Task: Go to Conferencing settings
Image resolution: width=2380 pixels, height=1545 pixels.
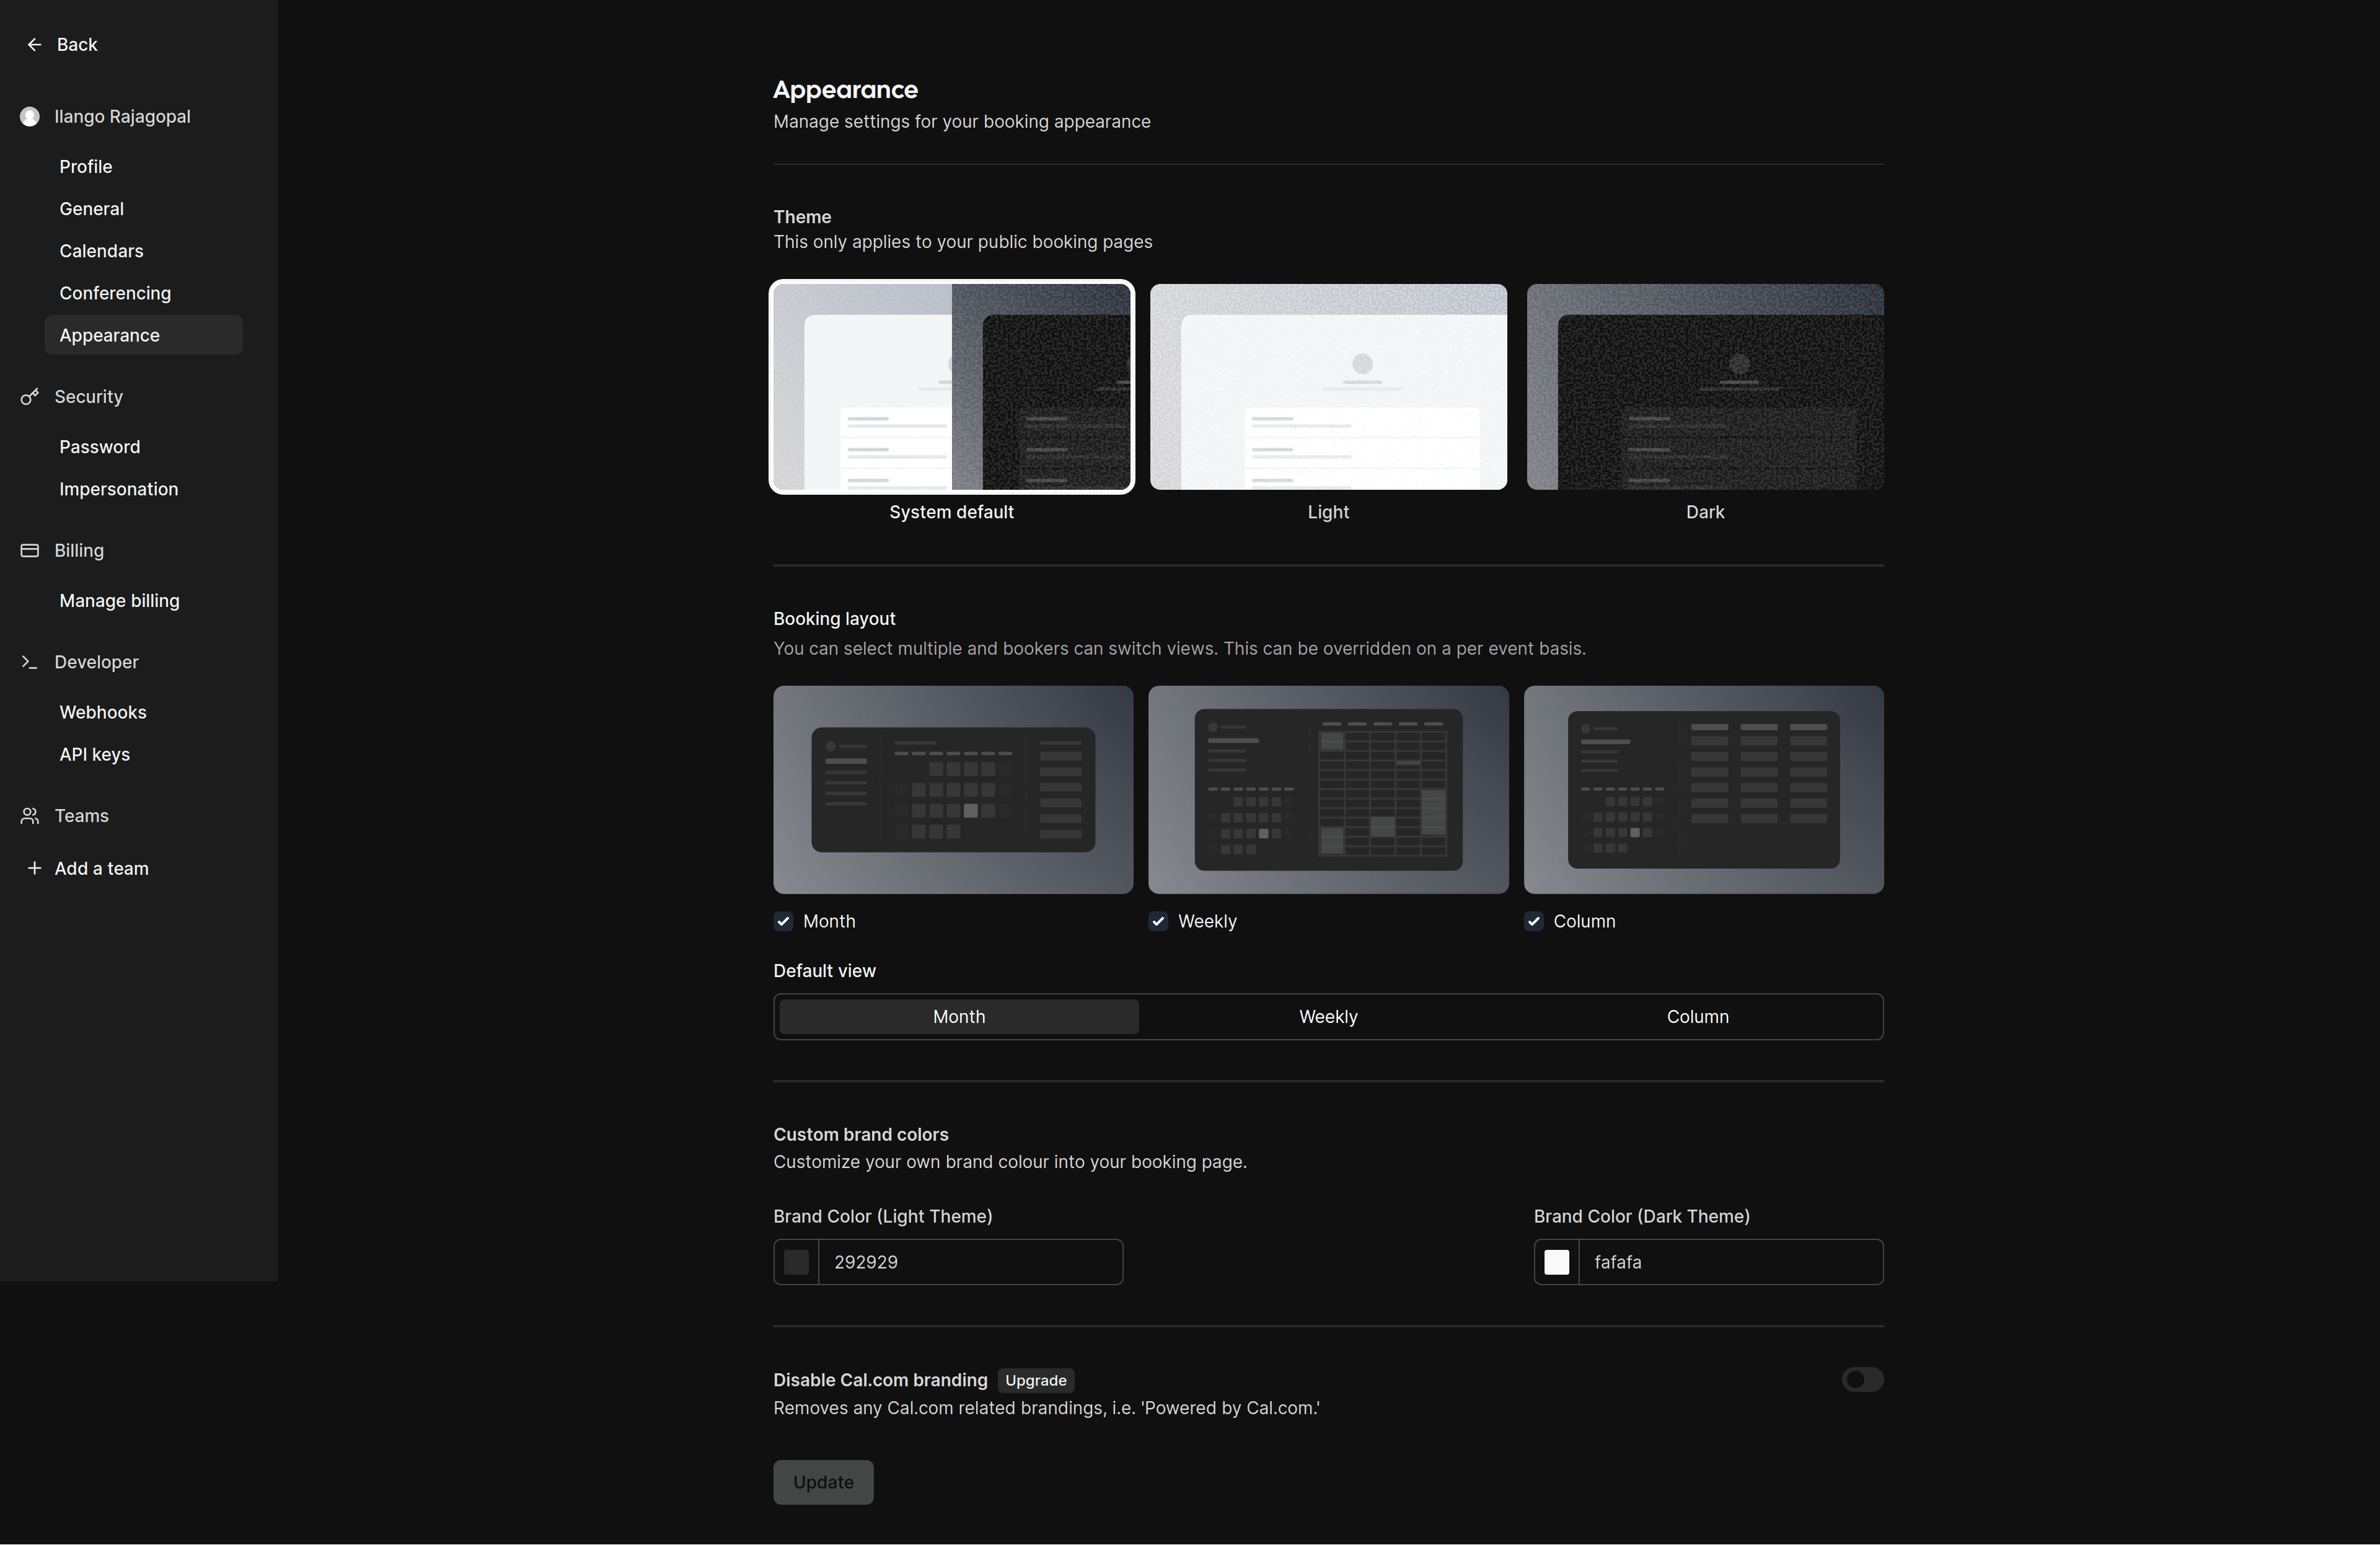Action: (x=143, y=293)
